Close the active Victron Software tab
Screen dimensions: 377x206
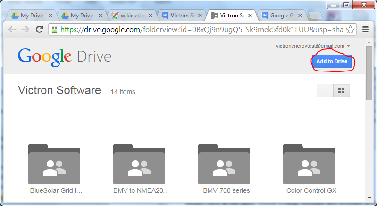pyautogui.click(x=250, y=16)
